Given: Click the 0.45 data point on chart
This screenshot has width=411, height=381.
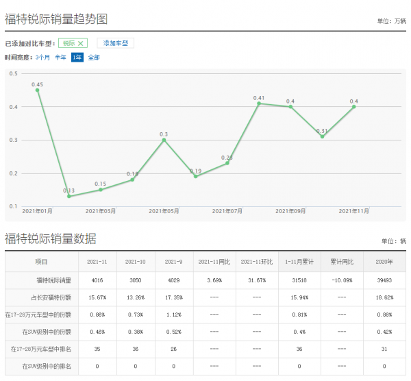Looking at the screenshot, I should point(37,90).
